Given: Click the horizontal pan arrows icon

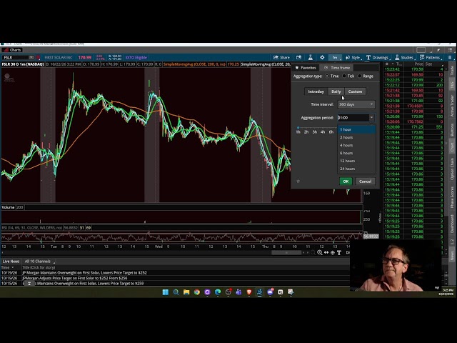Looking at the screenshot, I should click(326, 252).
